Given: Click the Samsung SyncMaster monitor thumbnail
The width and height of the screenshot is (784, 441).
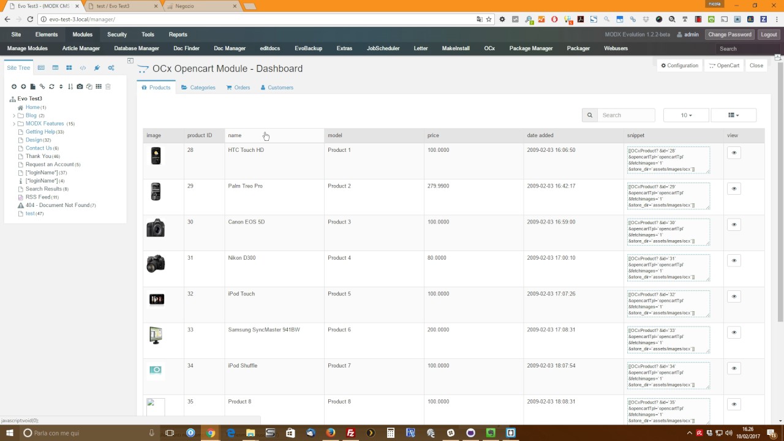Looking at the screenshot, I should click(x=156, y=335).
